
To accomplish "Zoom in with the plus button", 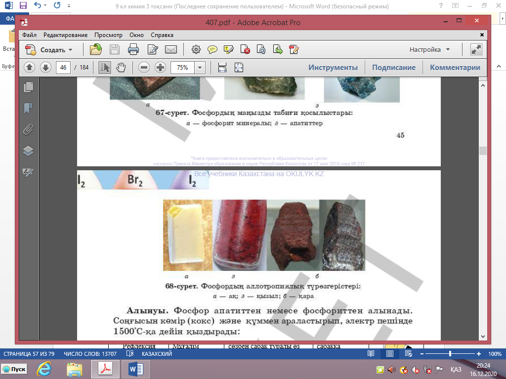I will [x=161, y=68].
